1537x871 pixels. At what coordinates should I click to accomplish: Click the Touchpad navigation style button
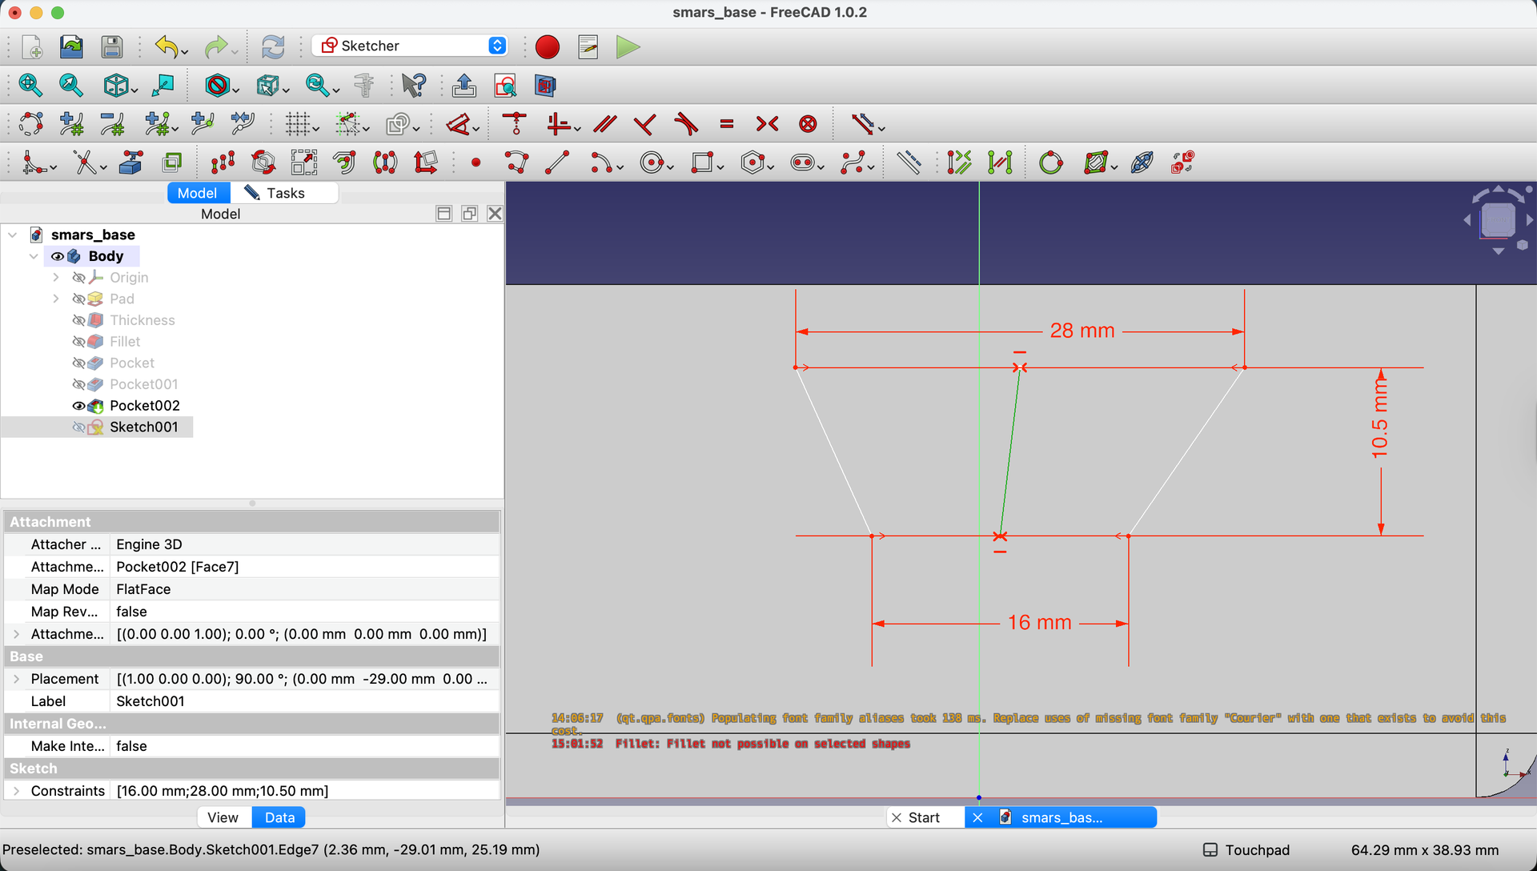click(x=1247, y=850)
